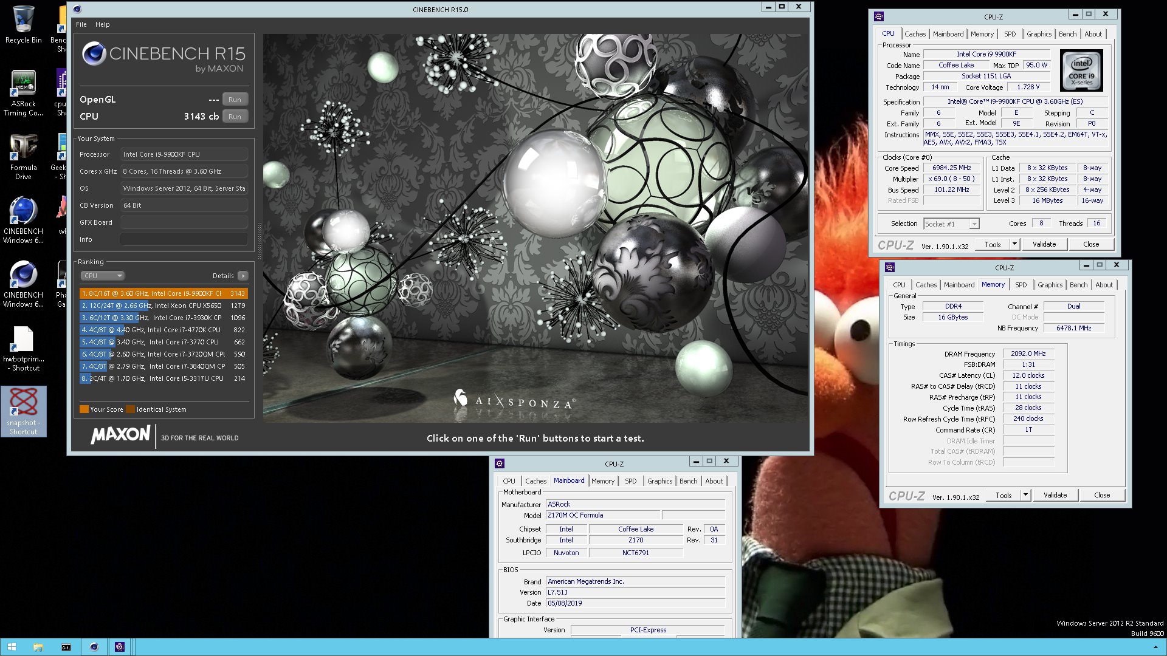
Task: Open hwbotprime Shortcut desktop icon
Action: (23, 348)
